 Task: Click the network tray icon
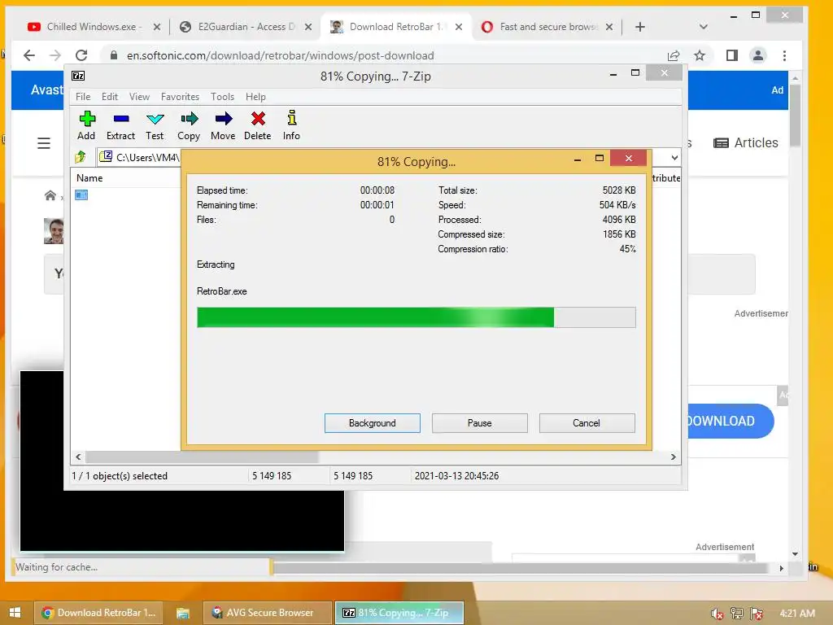click(x=737, y=614)
